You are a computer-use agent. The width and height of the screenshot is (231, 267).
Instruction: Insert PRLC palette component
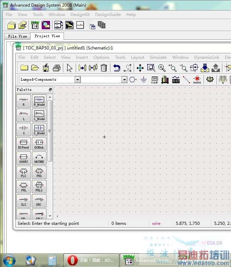click(x=39, y=187)
